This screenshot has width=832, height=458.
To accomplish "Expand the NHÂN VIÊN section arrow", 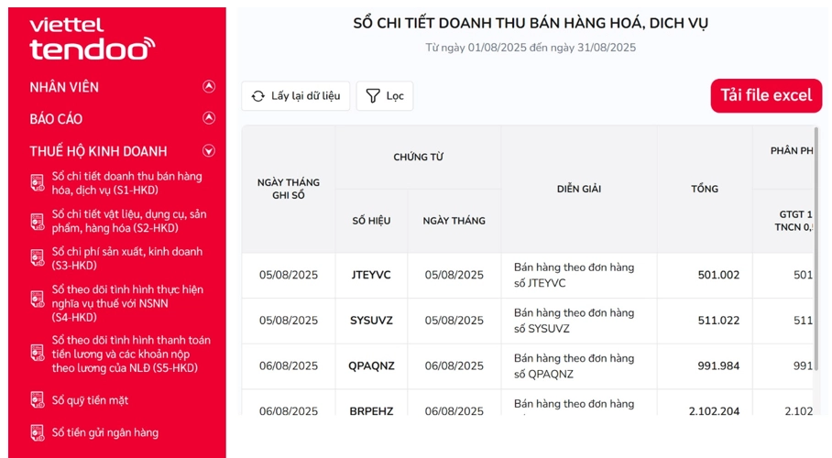I will click(209, 87).
